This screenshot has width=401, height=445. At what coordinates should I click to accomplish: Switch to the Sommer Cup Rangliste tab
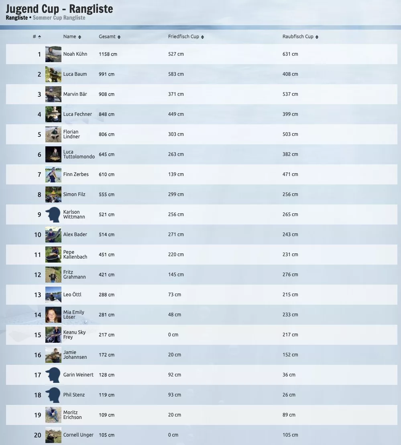(x=59, y=18)
